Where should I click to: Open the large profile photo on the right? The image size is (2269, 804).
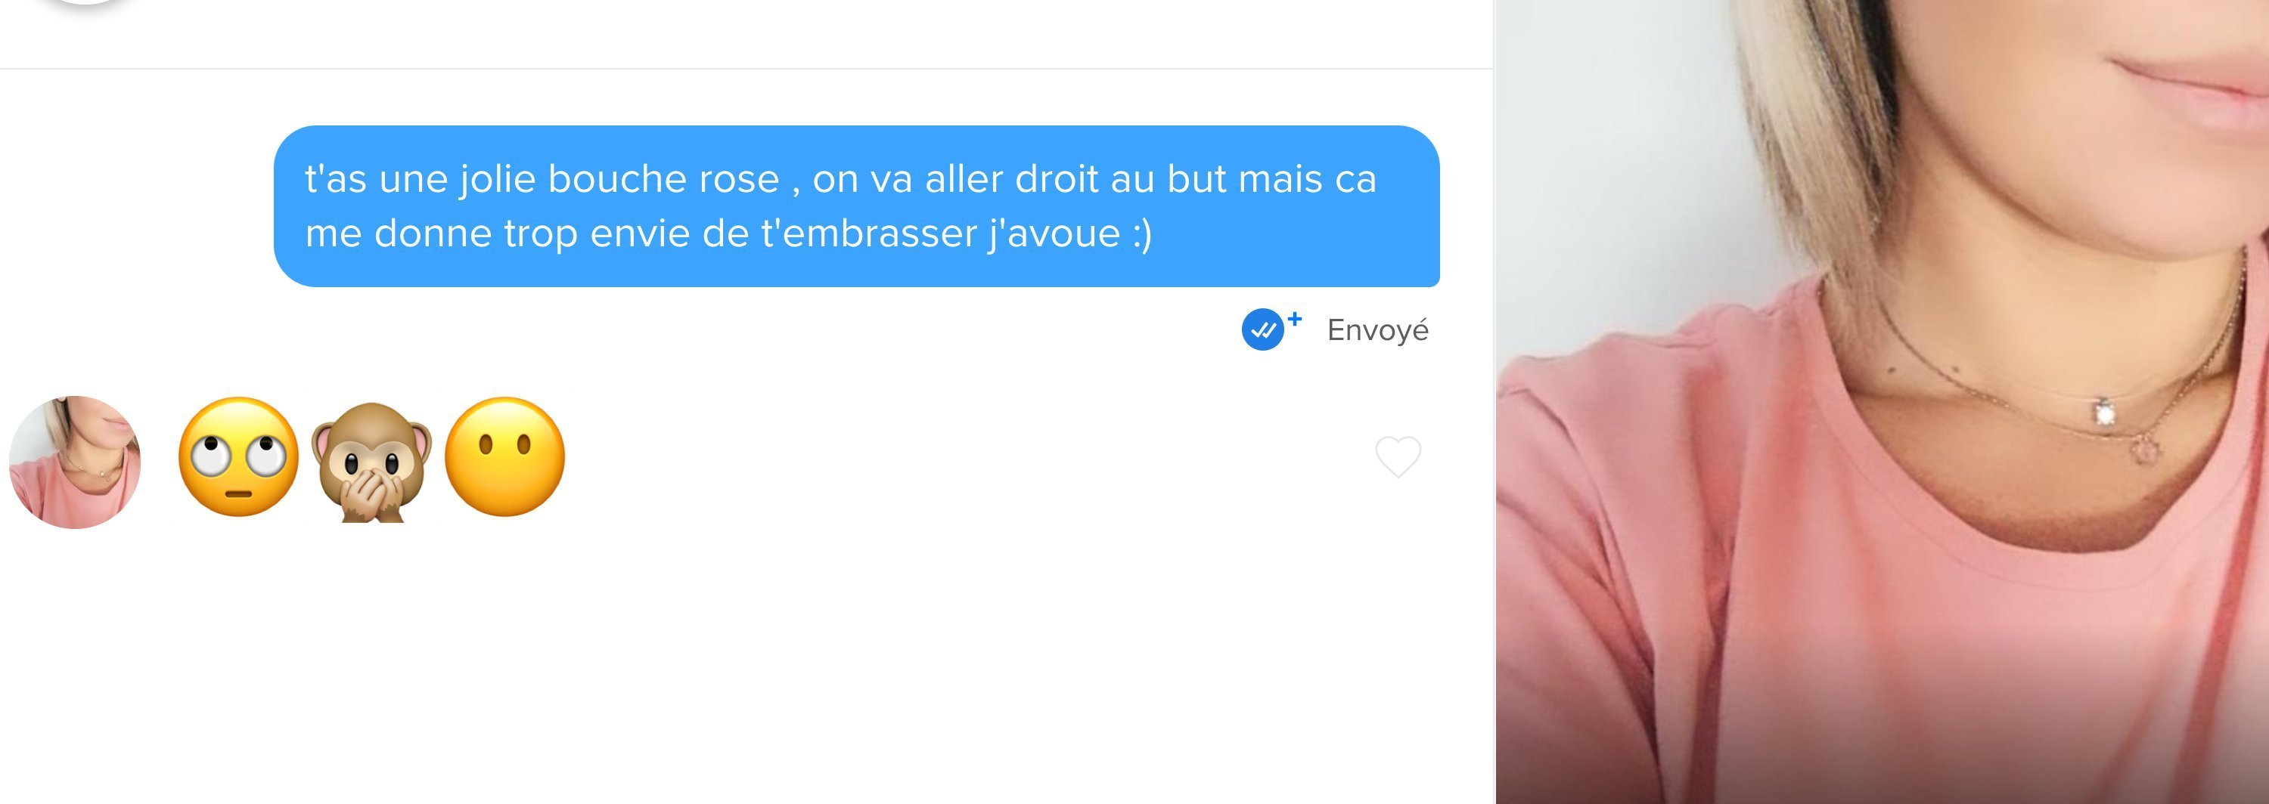point(1883,402)
